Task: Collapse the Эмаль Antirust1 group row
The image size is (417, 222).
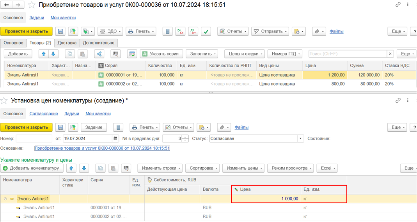Action: (5, 199)
